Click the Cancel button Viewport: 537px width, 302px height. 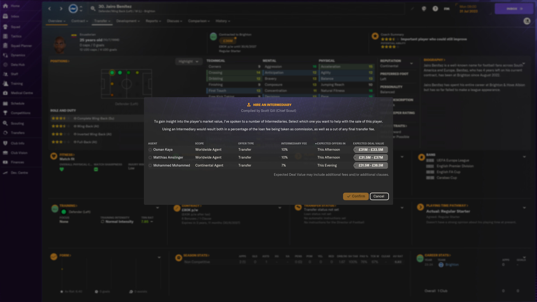coord(378,196)
